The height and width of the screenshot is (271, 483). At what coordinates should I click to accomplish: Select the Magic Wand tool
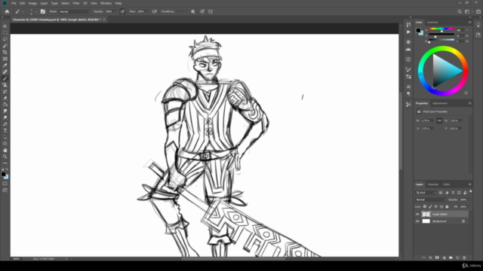pyautogui.click(x=5, y=46)
